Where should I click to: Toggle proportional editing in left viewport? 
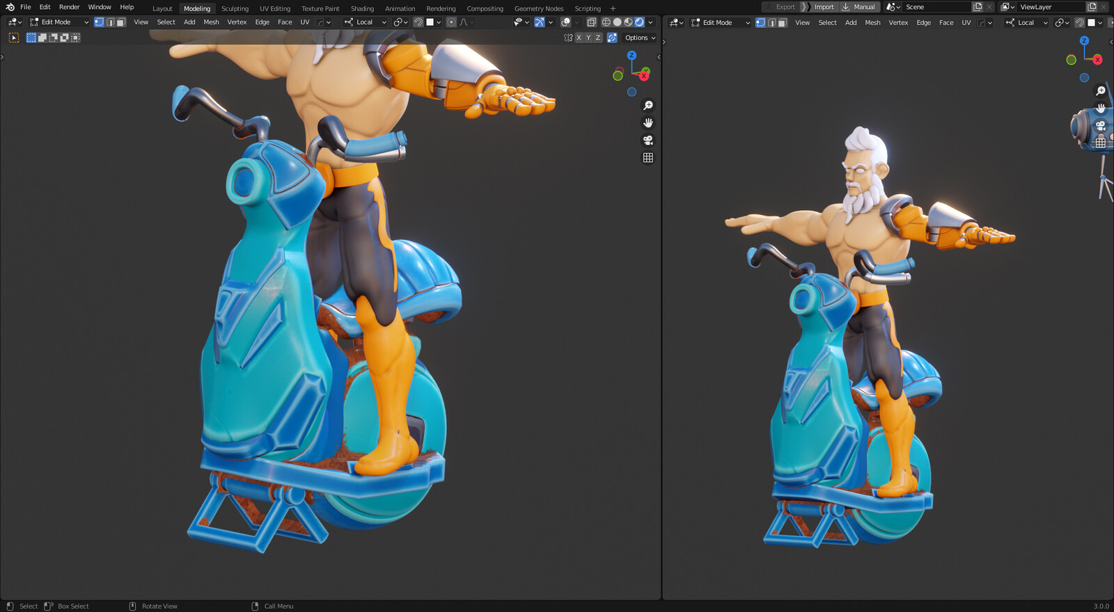tap(451, 22)
